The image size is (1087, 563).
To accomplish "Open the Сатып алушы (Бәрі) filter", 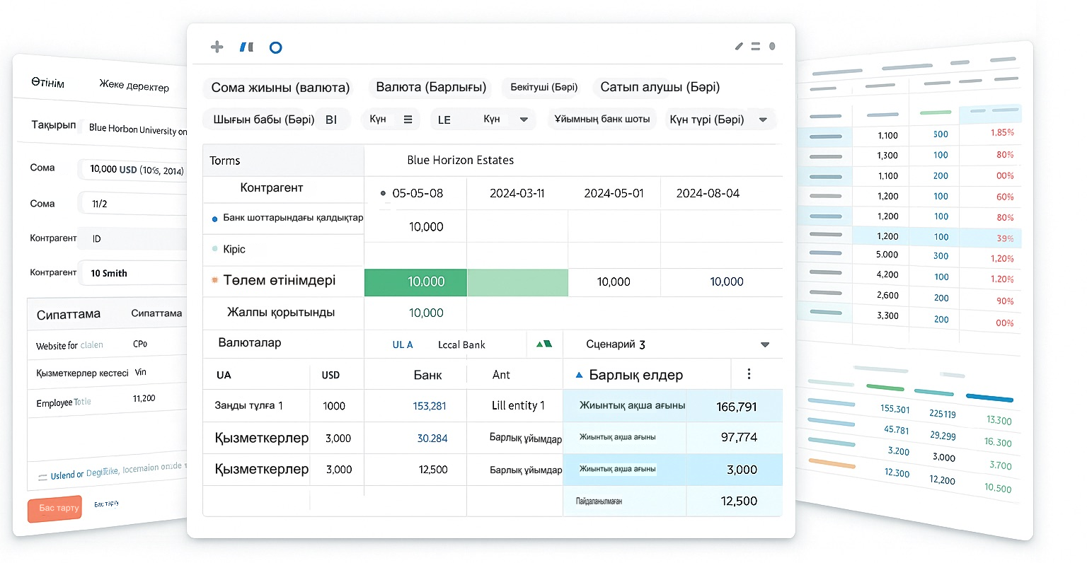I will coord(660,87).
